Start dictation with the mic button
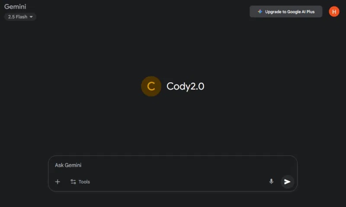The image size is (346, 207). 271,181
